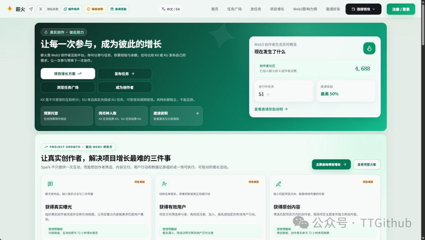
Task: Click the 获得真实曝光 heading
Action: pyautogui.click(x=59, y=207)
